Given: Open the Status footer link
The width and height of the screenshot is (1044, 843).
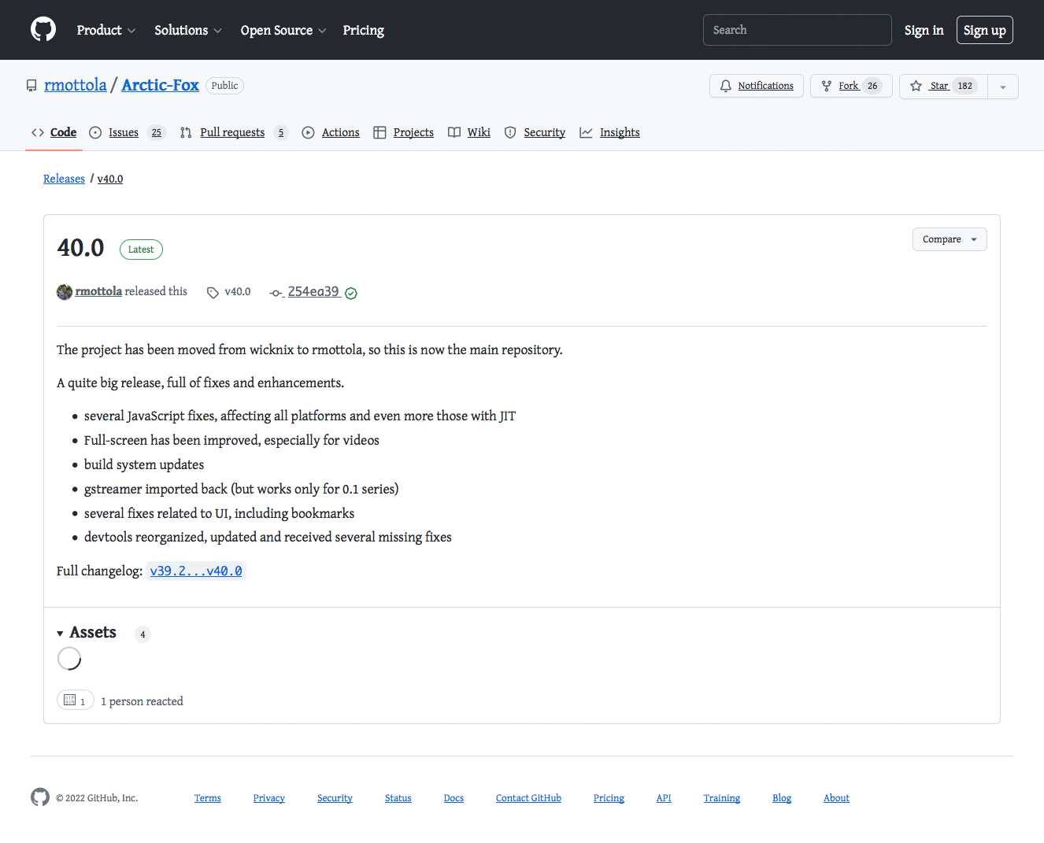Looking at the screenshot, I should coord(398,798).
